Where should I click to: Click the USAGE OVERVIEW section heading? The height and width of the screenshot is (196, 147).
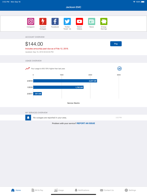[x=33, y=61]
